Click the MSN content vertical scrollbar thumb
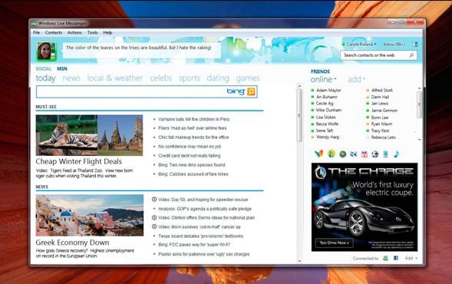 [x=299, y=115]
